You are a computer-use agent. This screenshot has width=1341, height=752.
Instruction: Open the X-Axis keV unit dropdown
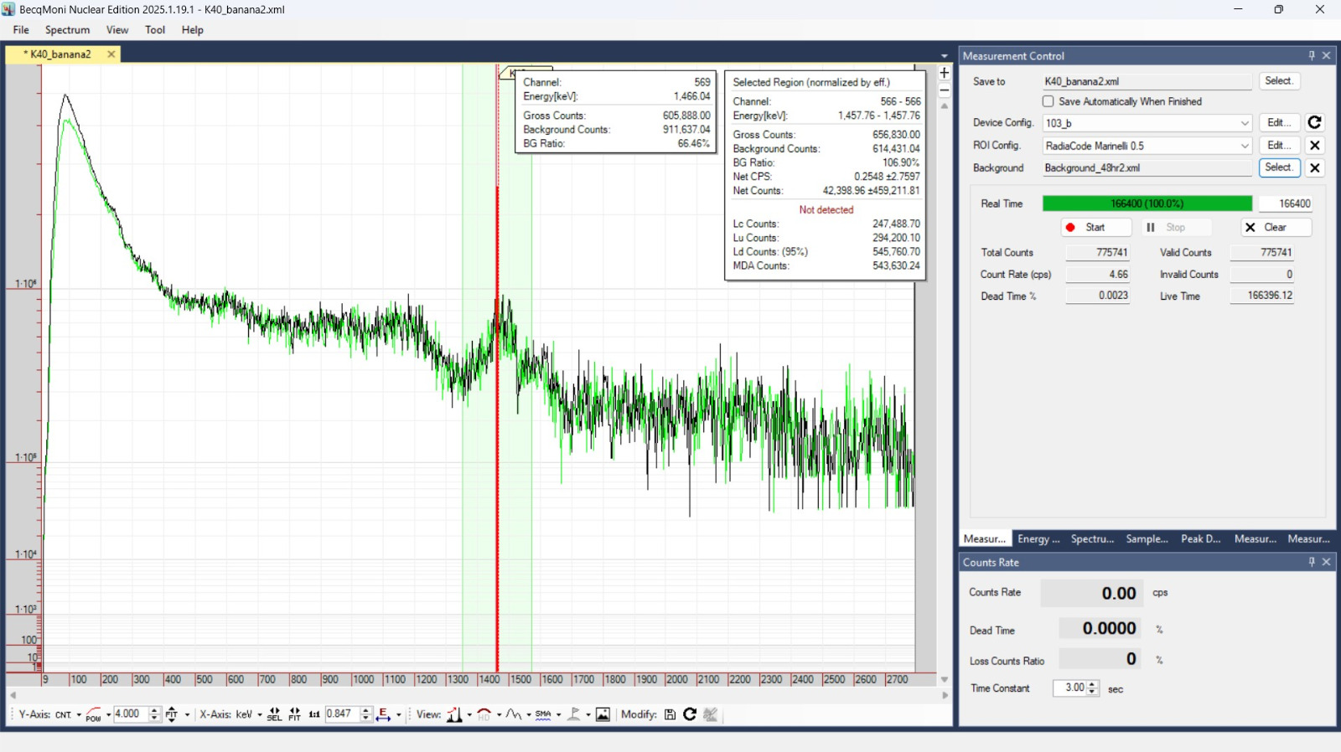[259, 714]
